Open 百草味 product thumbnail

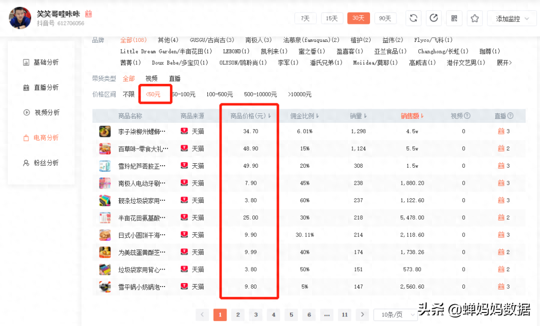(x=105, y=149)
